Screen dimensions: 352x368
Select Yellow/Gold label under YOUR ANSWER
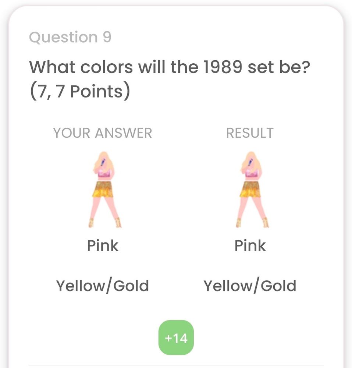click(103, 286)
